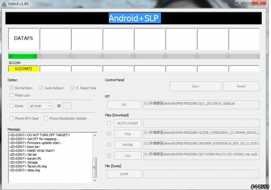Click the DATAFS status box

24,39
